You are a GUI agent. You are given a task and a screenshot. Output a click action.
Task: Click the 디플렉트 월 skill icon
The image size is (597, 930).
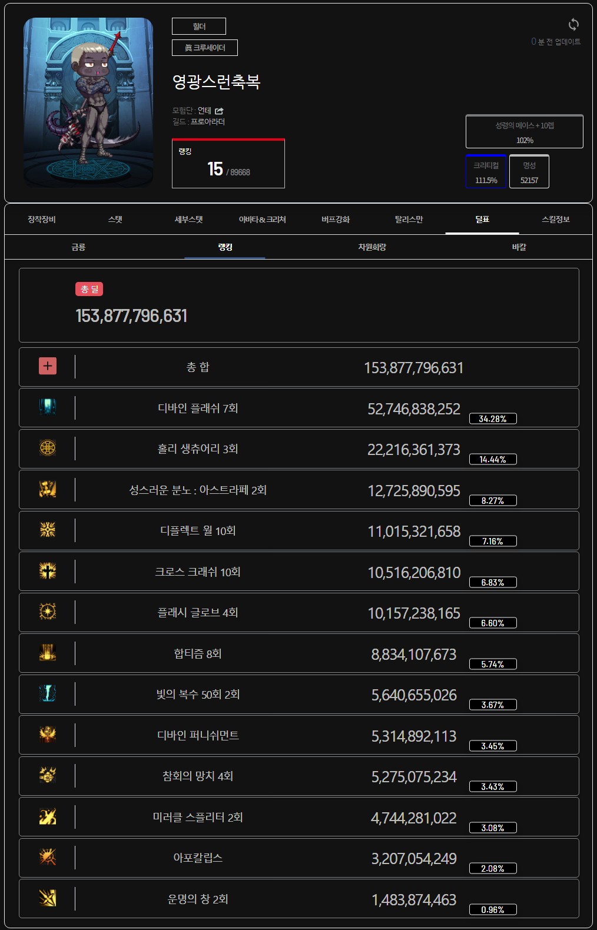tap(48, 530)
